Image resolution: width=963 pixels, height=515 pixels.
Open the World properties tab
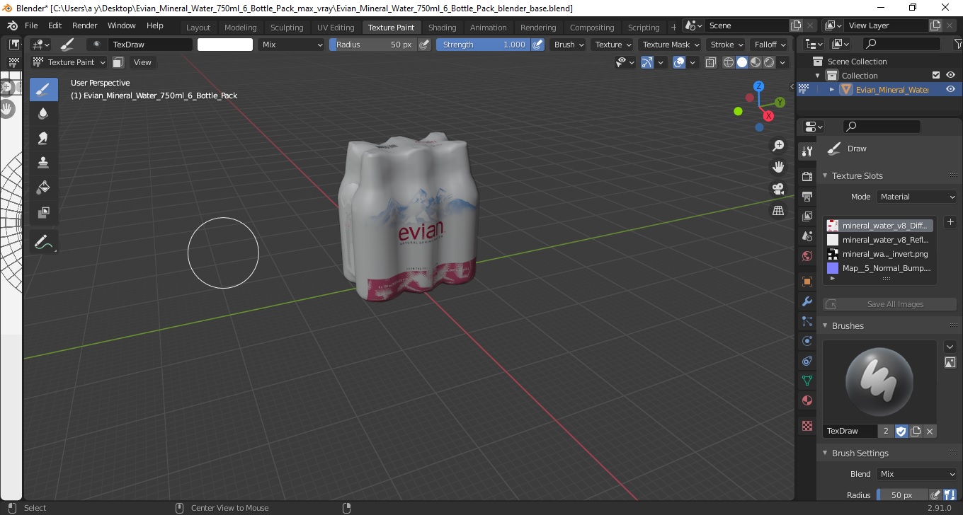(x=807, y=255)
